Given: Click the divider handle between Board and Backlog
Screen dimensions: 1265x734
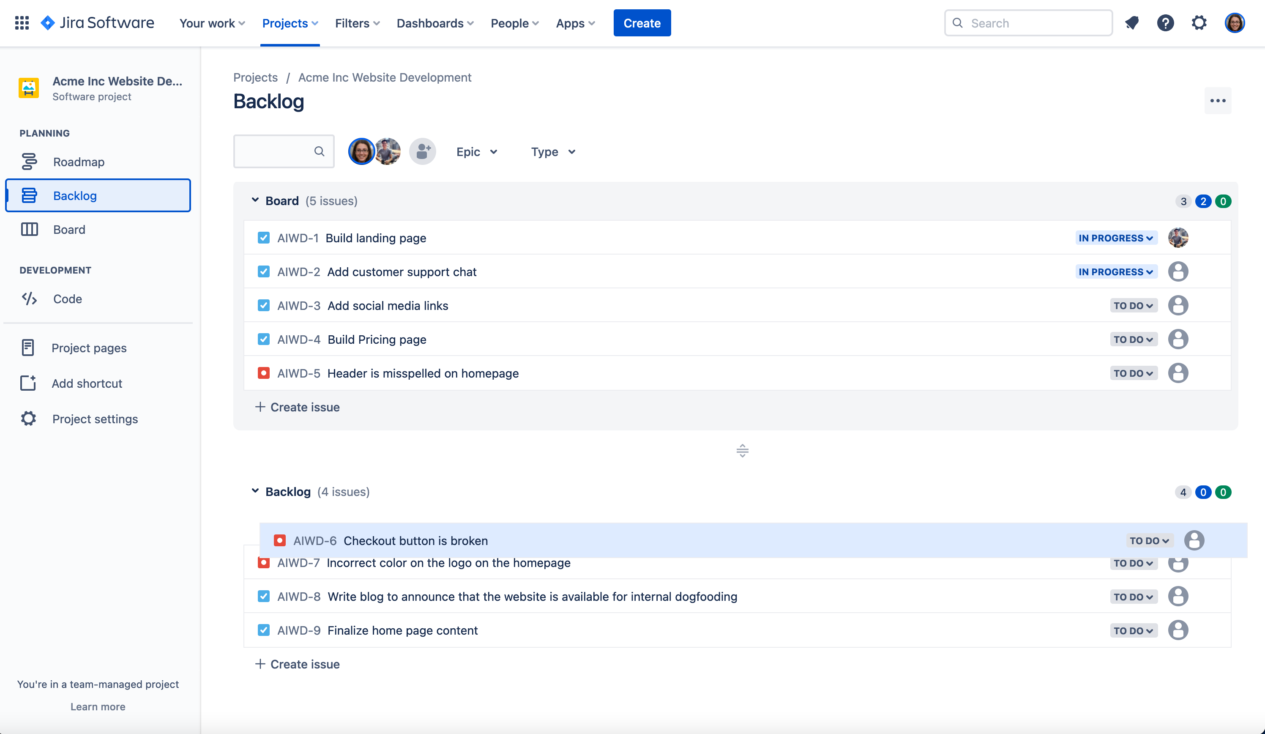Looking at the screenshot, I should coord(743,451).
